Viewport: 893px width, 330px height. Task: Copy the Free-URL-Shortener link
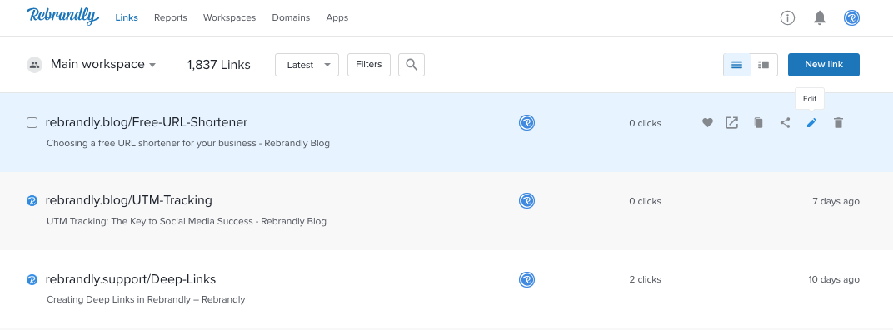click(x=758, y=123)
